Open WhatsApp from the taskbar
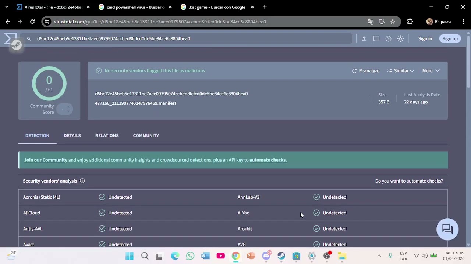The image size is (471, 264). [x=190, y=256]
